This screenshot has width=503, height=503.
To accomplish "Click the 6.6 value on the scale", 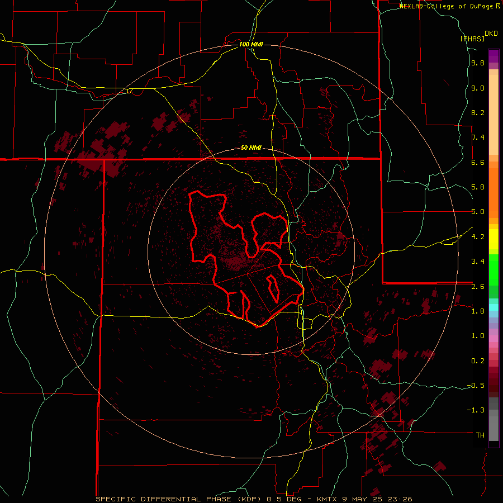I will click(x=478, y=162).
